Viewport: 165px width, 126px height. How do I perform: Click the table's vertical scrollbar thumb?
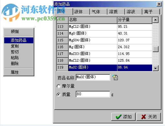coord(155,49)
